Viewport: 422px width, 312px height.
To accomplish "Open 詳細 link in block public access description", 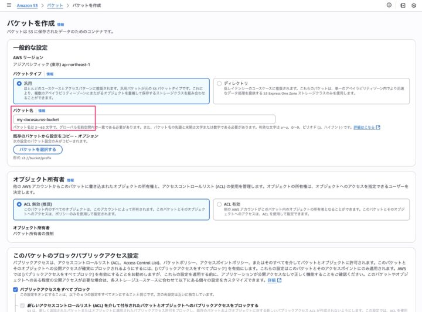I will pos(271,280).
